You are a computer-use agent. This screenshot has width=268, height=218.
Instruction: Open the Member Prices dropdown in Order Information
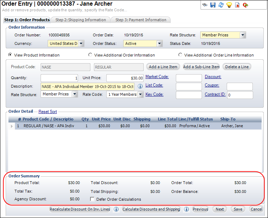click(x=243, y=35)
